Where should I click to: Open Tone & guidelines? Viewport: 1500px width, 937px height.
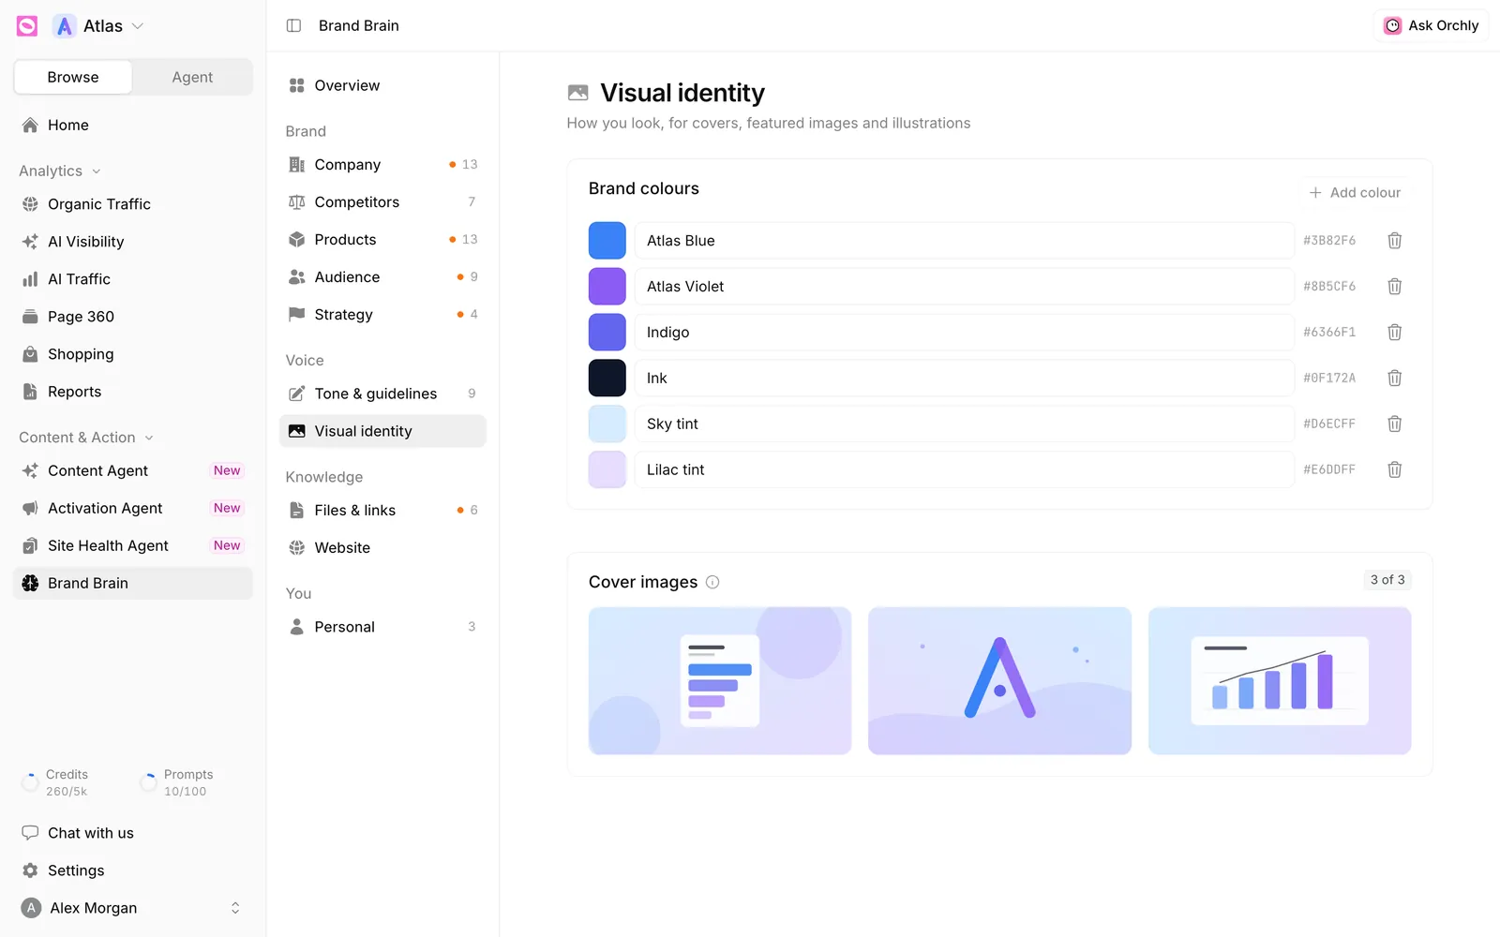tap(382, 394)
